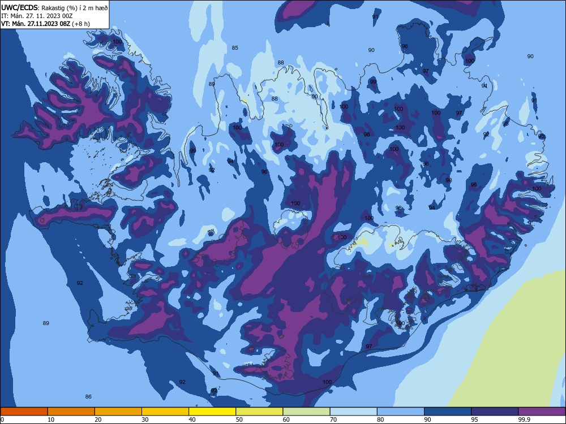Click the 0–10 dark orange legend swatch

[24, 412]
